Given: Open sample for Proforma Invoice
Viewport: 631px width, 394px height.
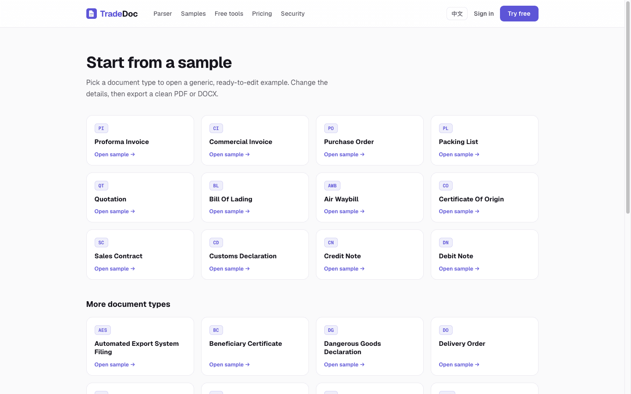Looking at the screenshot, I should (x=115, y=155).
